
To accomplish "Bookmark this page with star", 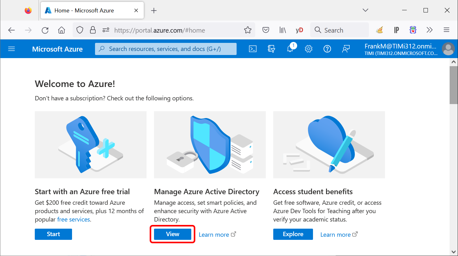I will click(248, 30).
